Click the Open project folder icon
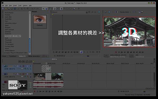Screen dimensions: 158x99 coord(6,9)
